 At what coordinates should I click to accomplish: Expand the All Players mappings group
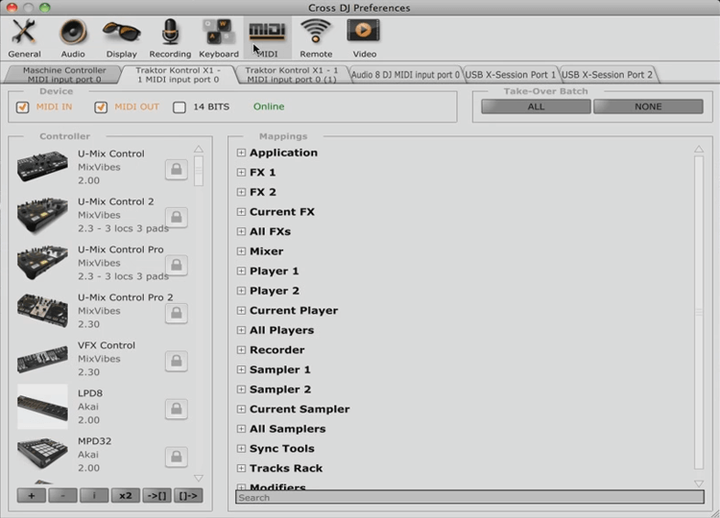coord(241,330)
